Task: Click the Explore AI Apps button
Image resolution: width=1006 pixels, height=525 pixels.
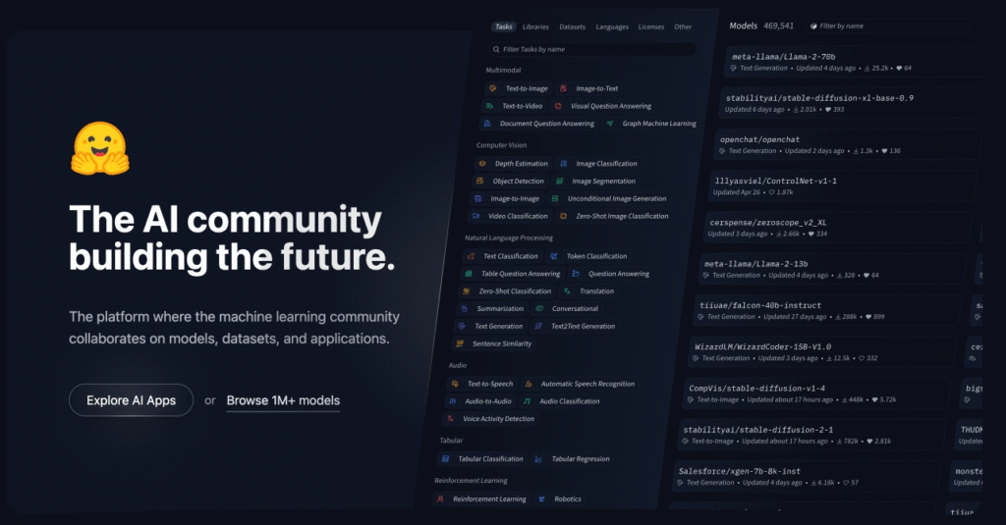Action: coord(131,400)
